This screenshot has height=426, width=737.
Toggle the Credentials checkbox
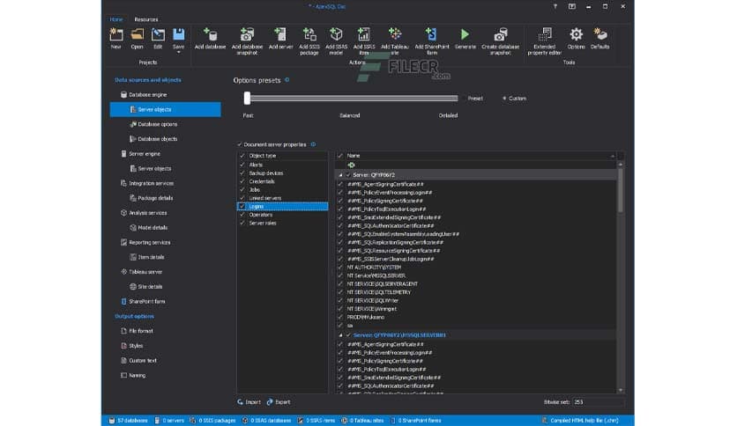(x=242, y=181)
